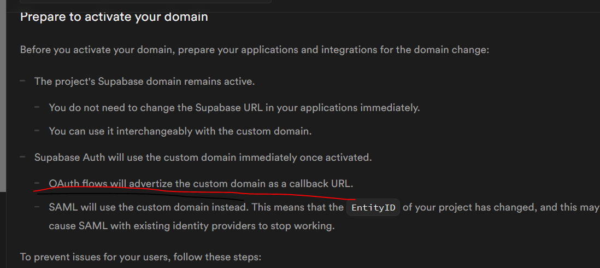Click the dash bullet before "Supabase Auth will"
600x268 pixels.
pyautogui.click(x=22, y=157)
